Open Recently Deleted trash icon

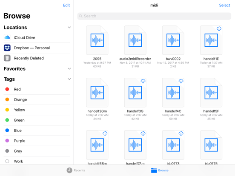click(x=7, y=58)
